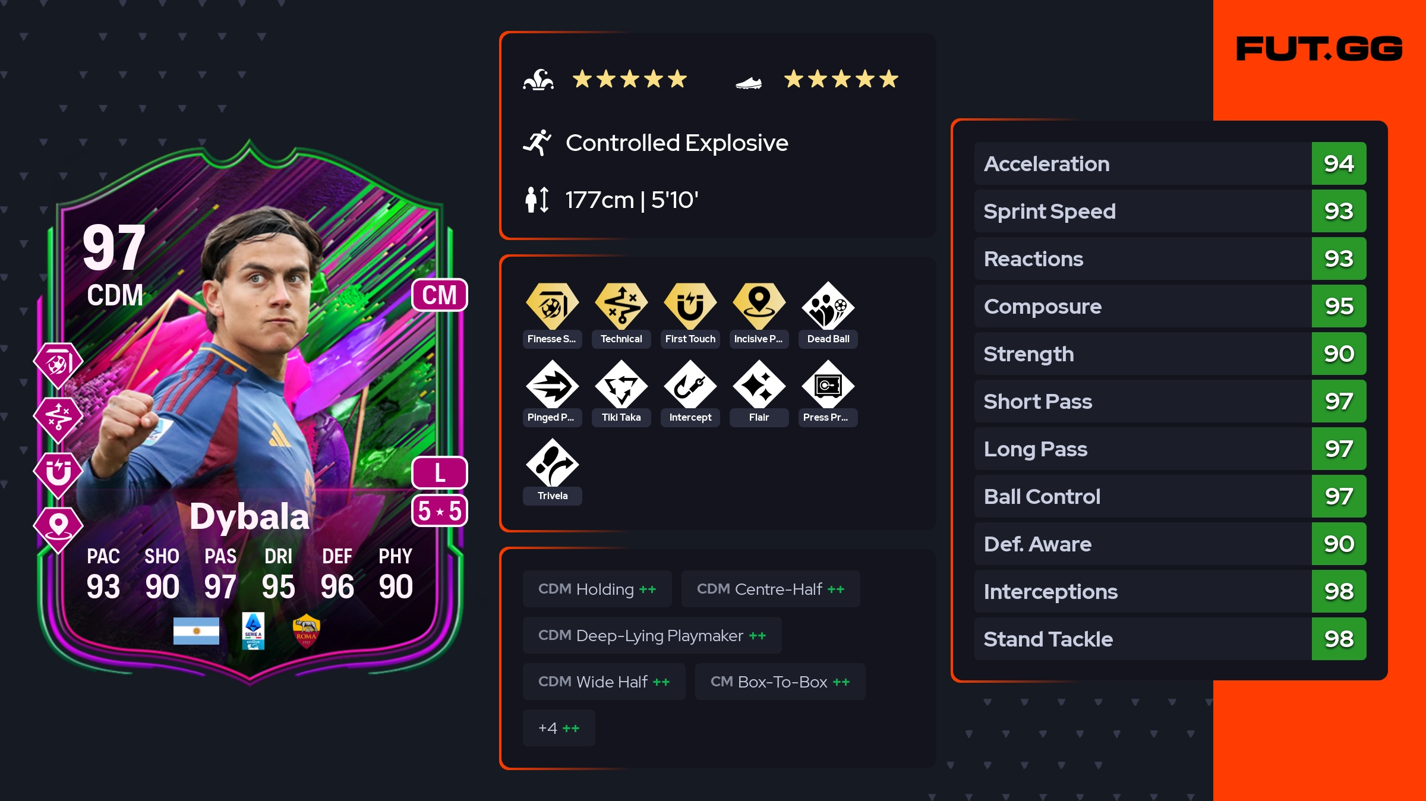Click the First Touch playstyle icon

point(690,306)
